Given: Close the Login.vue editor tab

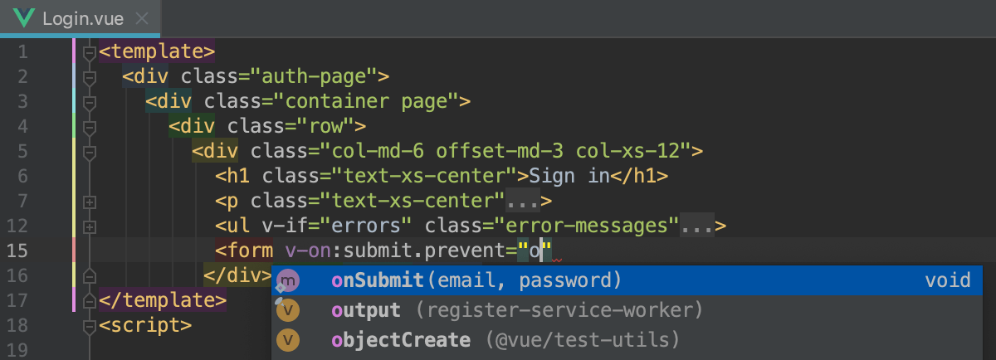Looking at the screenshot, I should pos(141,18).
